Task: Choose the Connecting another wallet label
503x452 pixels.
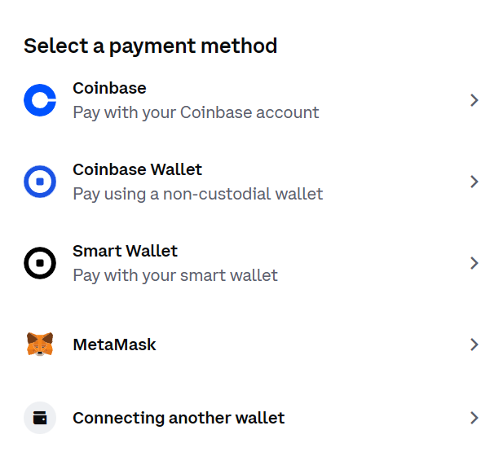Action: [x=179, y=418]
